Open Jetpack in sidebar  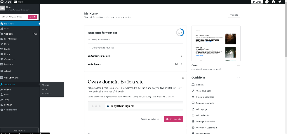click(x=20, y=71)
